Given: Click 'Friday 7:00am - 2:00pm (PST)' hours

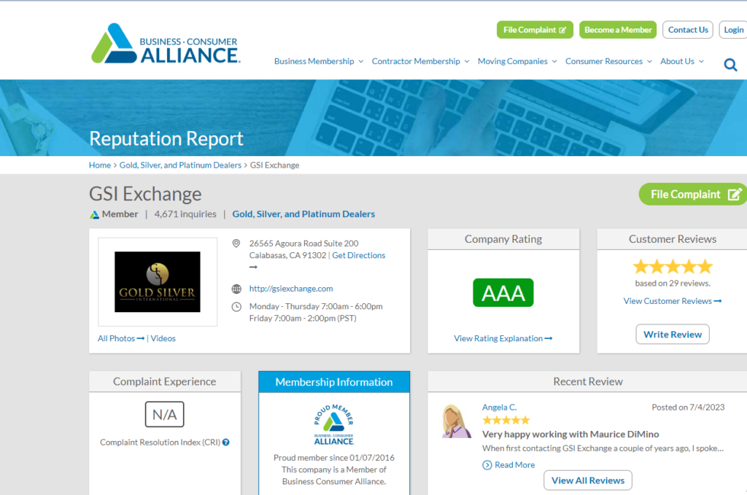Looking at the screenshot, I should pos(303,319).
